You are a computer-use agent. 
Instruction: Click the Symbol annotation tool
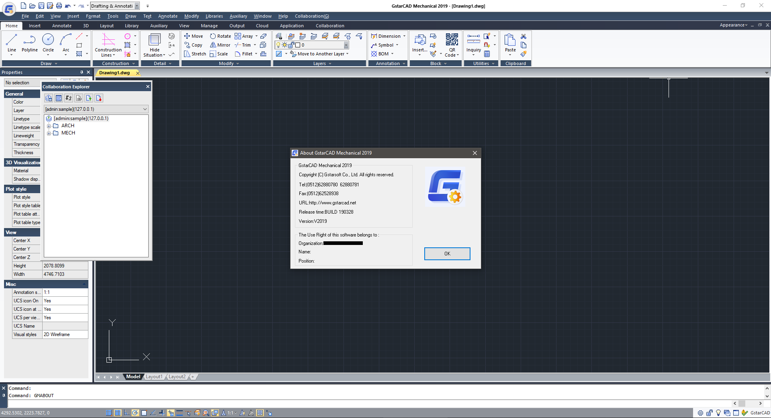pos(382,45)
